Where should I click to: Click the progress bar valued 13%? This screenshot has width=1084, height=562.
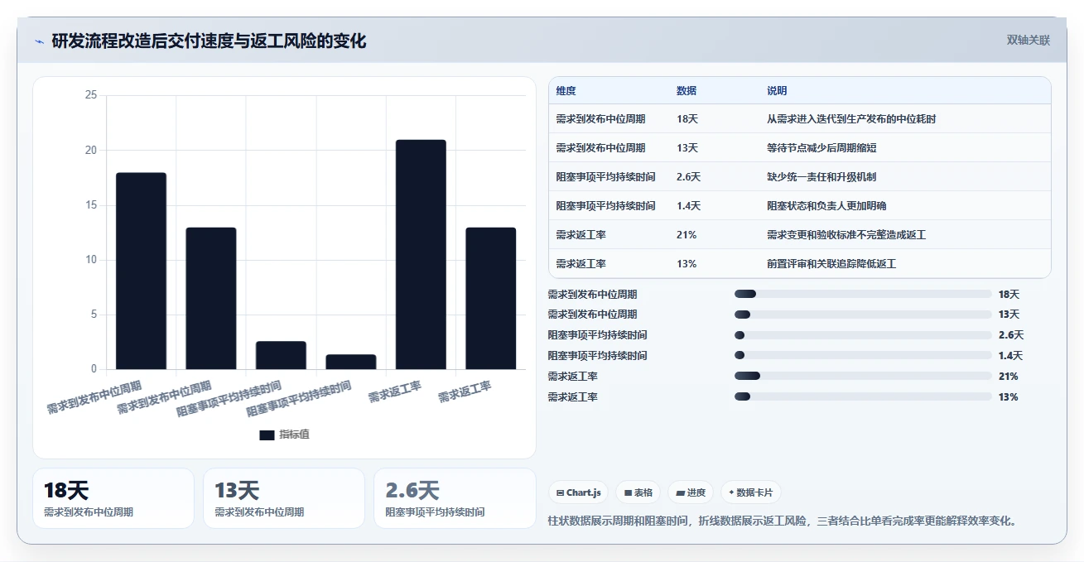click(863, 396)
